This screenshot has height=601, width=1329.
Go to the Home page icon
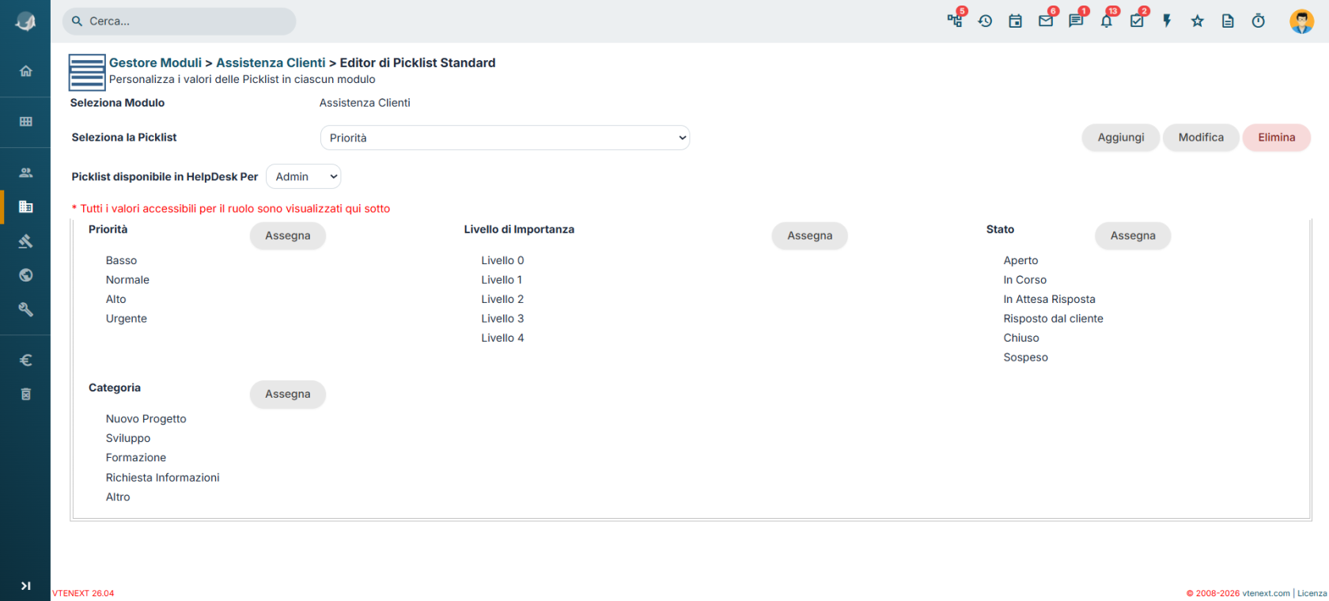tap(26, 71)
